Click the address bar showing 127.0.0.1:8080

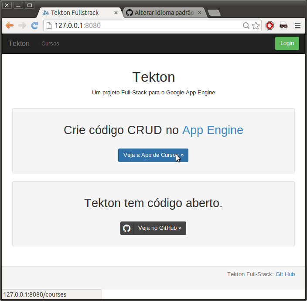pos(144,26)
